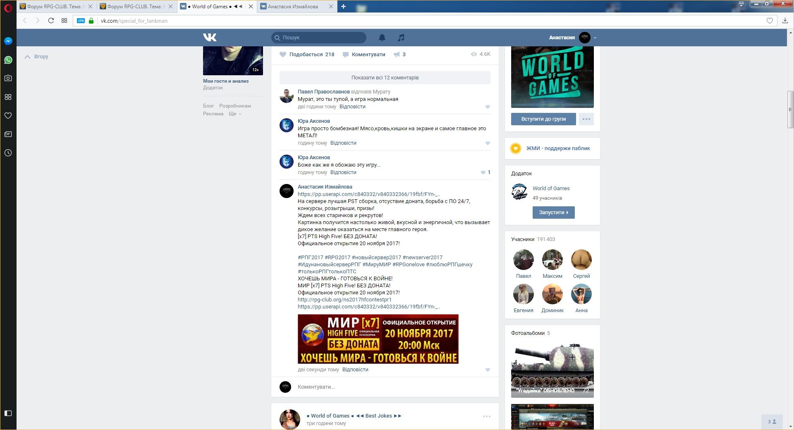Open a new browser tab
The width and height of the screenshot is (794, 430).
pyautogui.click(x=343, y=6)
